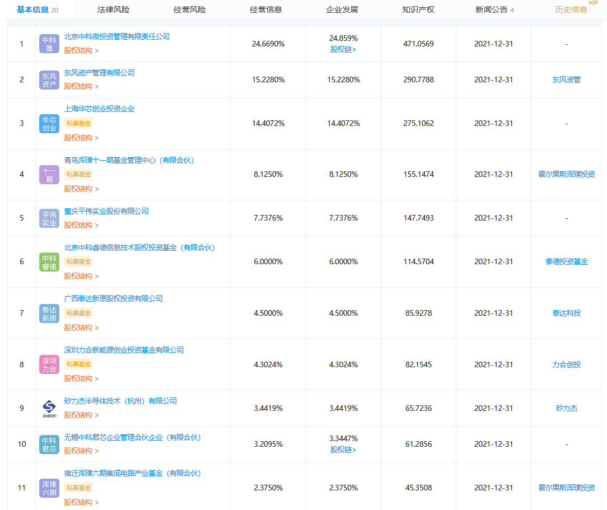Expand 股权结构 for 重庆平伟实业
This screenshot has height=510, width=607.
point(81,225)
